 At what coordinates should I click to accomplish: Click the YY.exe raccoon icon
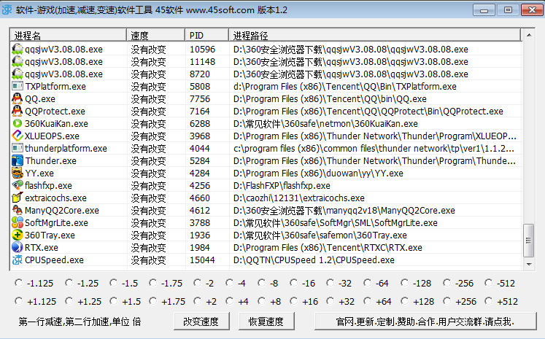click(x=18, y=173)
